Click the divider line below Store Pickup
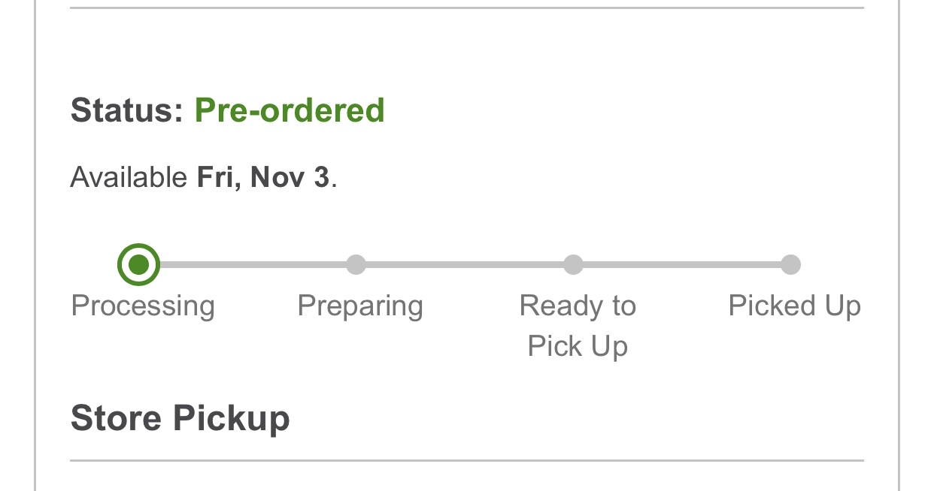The image size is (934, 491). [466, 460]
